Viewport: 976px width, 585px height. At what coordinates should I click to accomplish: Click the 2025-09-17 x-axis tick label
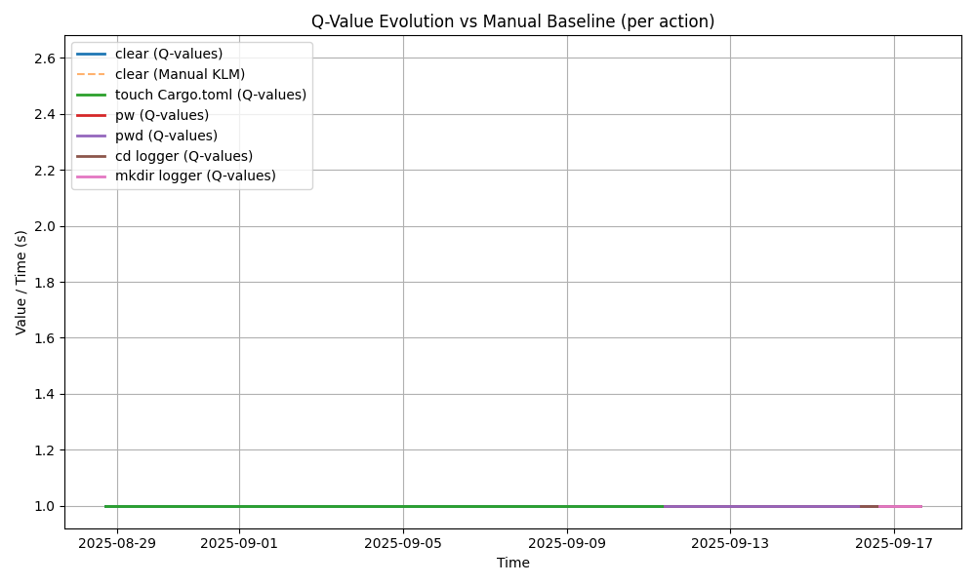point(894,544)
